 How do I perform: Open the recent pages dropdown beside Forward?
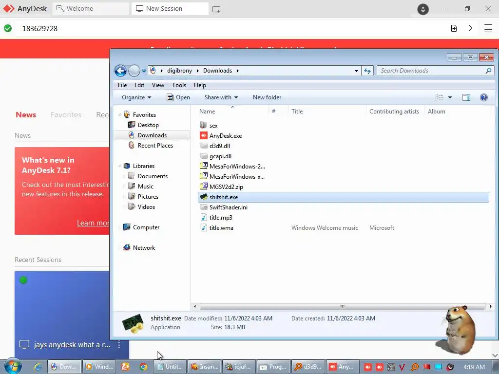point(144,71)
